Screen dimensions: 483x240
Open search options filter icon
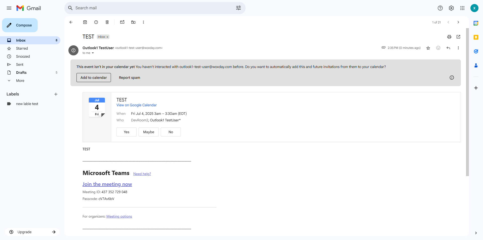tap(238, 8)
